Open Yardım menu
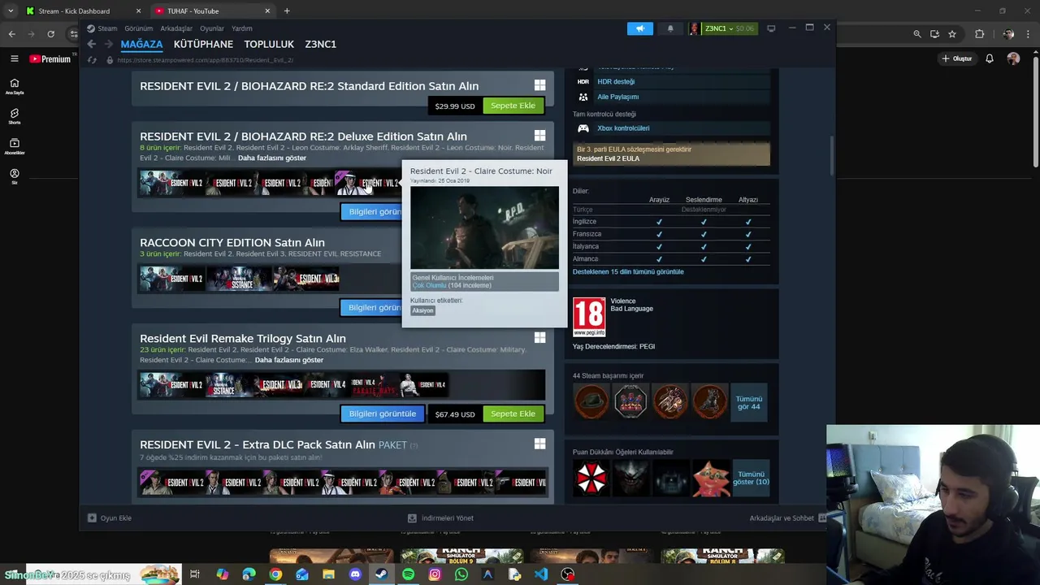Screen dimensions: 1040x585 [x=242, y=28]
